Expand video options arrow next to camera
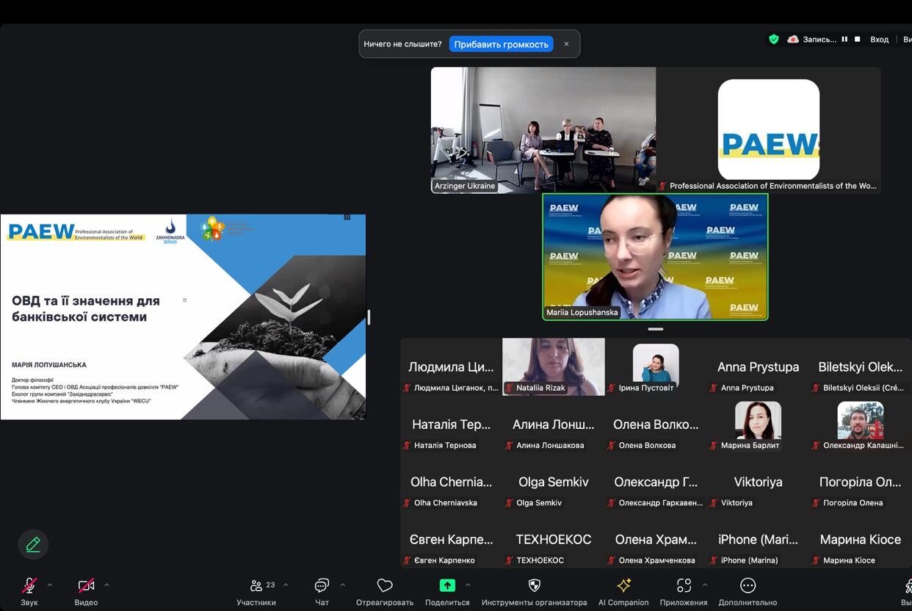 pyautogui.click(x=106, y=585)
